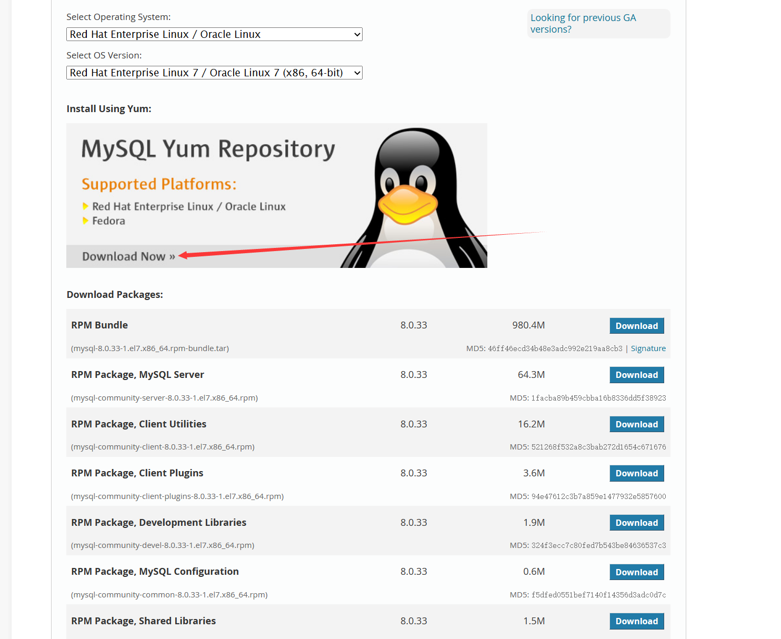Click the RPM Package, MySQL Configuration title
781x639 pixels.
(155, 572)
